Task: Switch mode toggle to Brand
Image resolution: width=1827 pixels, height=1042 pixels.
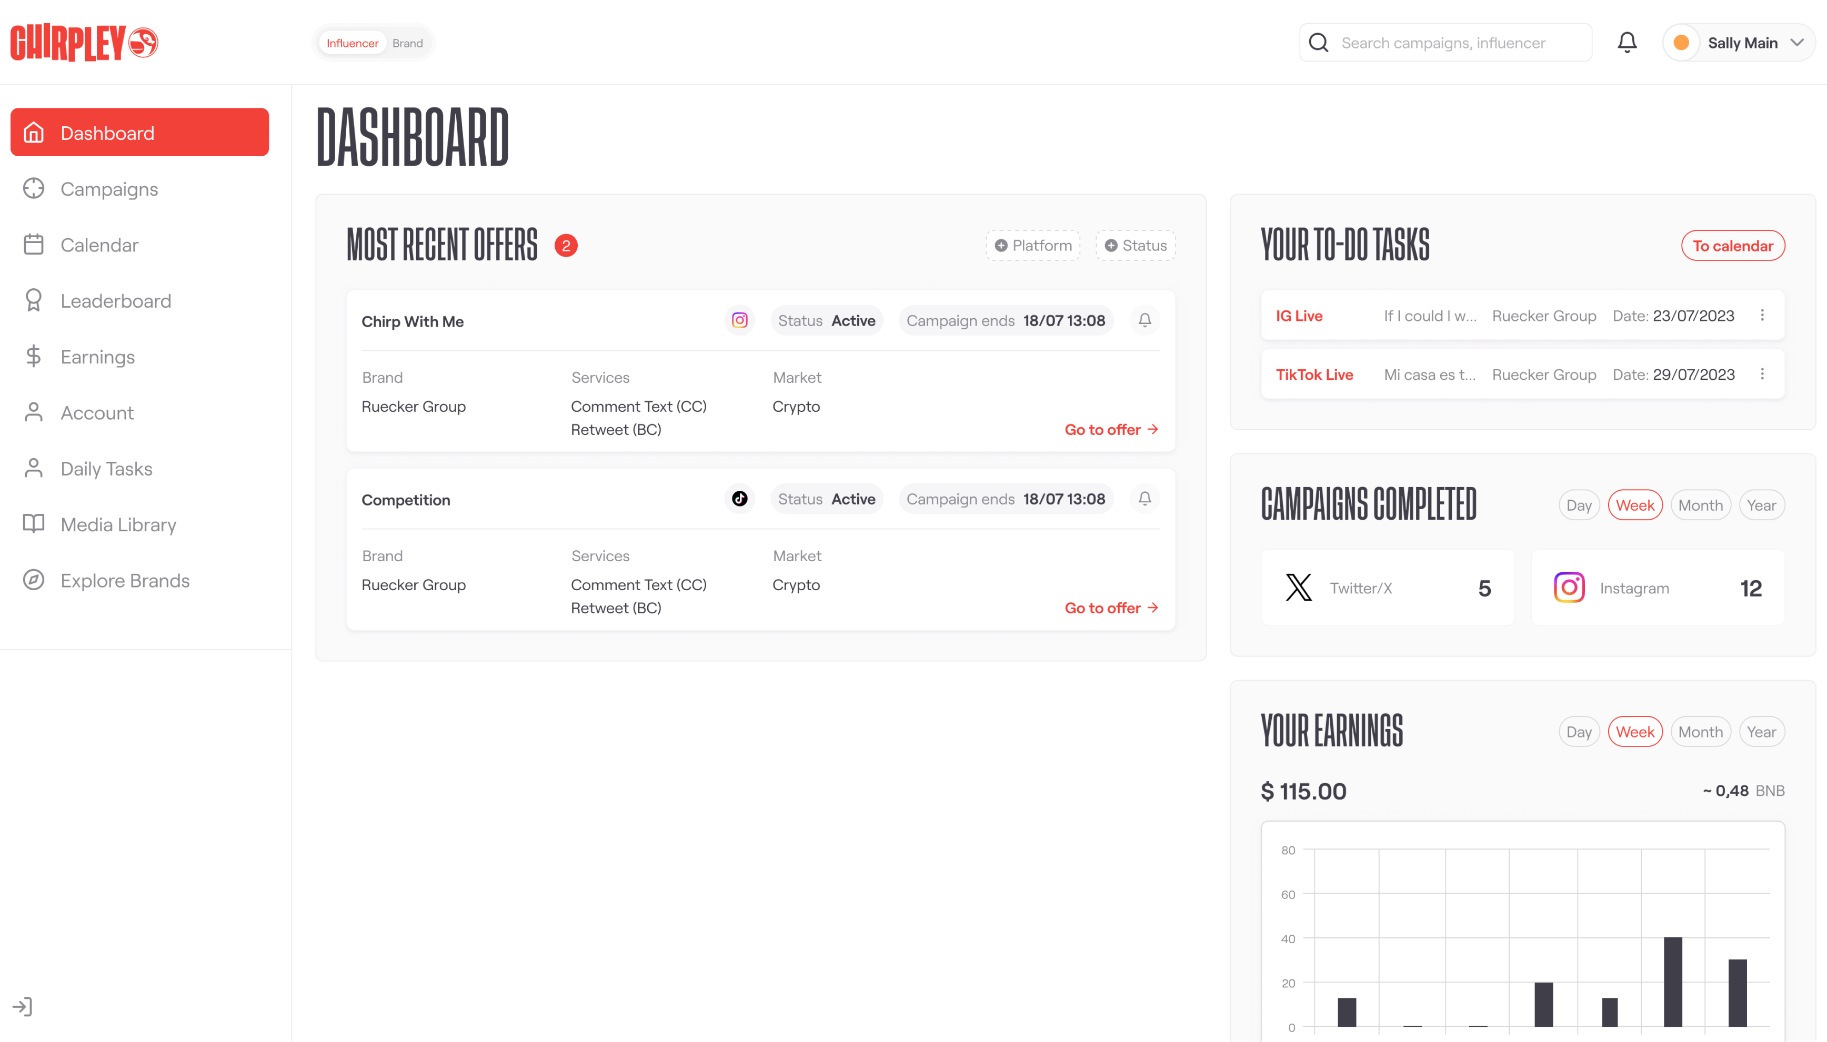Action: click(x=407, y=43)
